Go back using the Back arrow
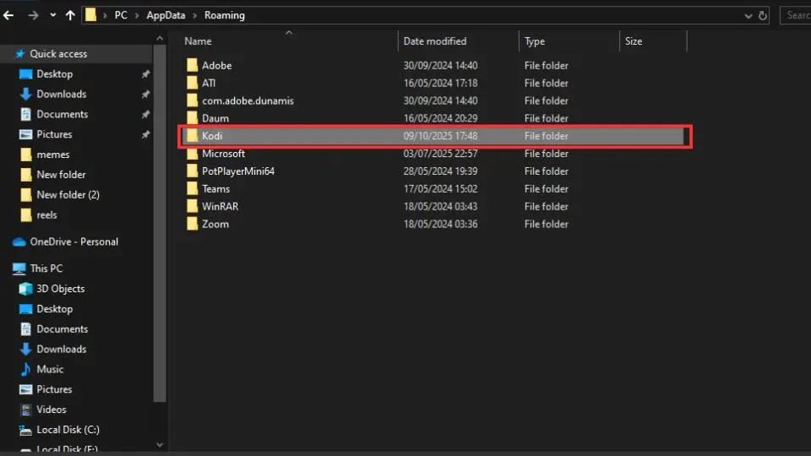This screenshot has width=811, height=456. 8,15
